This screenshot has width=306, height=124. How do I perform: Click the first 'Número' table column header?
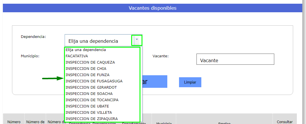click(14, 122)
